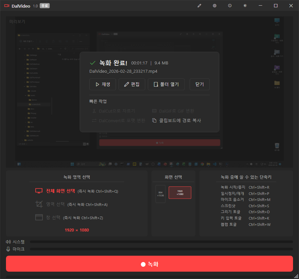Open the output folder with 폴더 열기

pos(166,84)
